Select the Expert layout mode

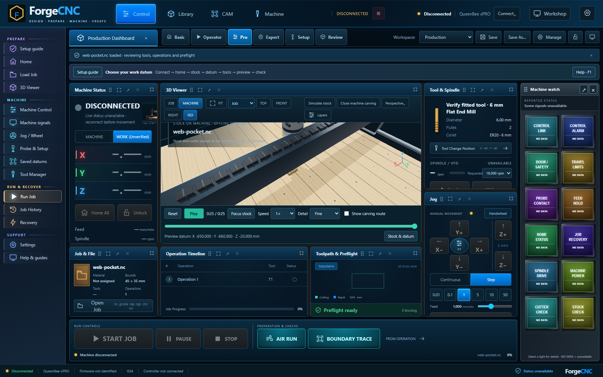pyautogui.click(x=268, y=37)
